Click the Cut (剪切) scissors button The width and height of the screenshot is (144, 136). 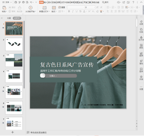12,8
